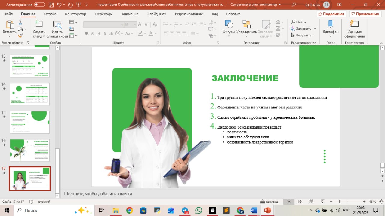Image resolution: width=385 pixels, height=216 pixels.
Task: Open the font size dropdown
Action: click(x=135, y=25)
